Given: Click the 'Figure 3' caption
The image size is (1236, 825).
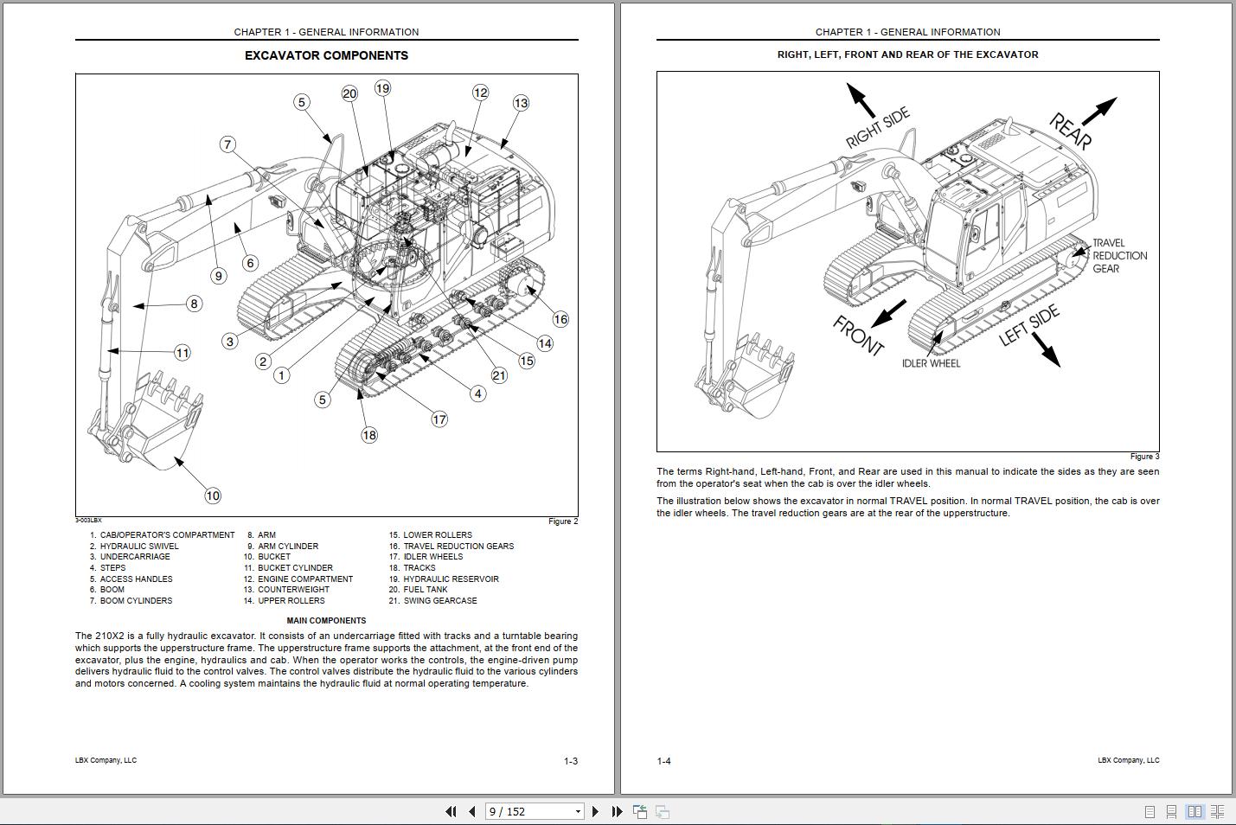Looking at the screenshot, I should (1144, 457).
